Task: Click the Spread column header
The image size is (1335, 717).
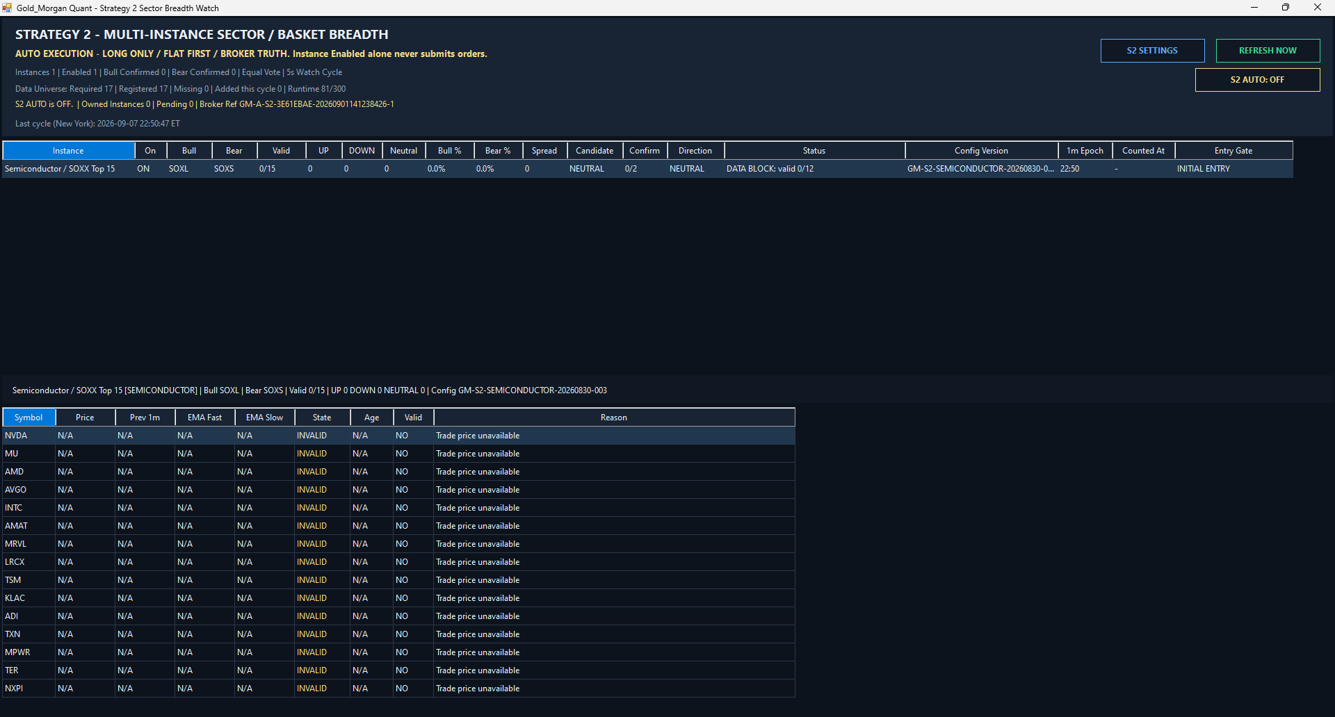Action: (x=544, y=151)
